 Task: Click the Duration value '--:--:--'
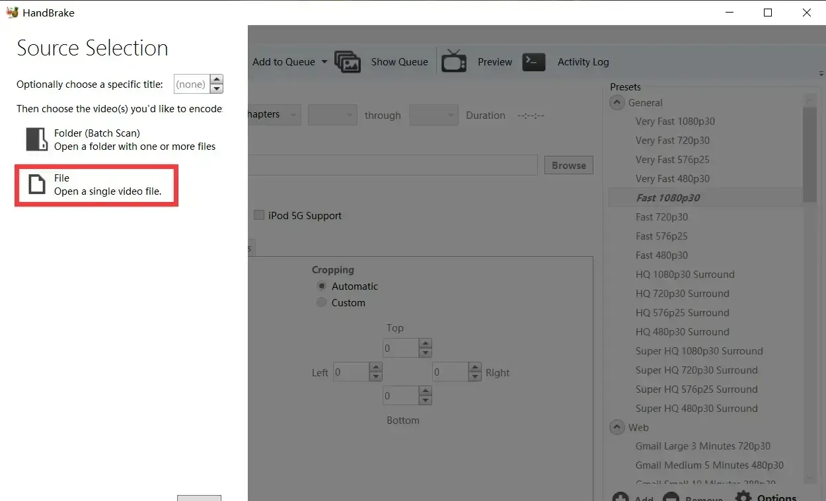[531, 116]
